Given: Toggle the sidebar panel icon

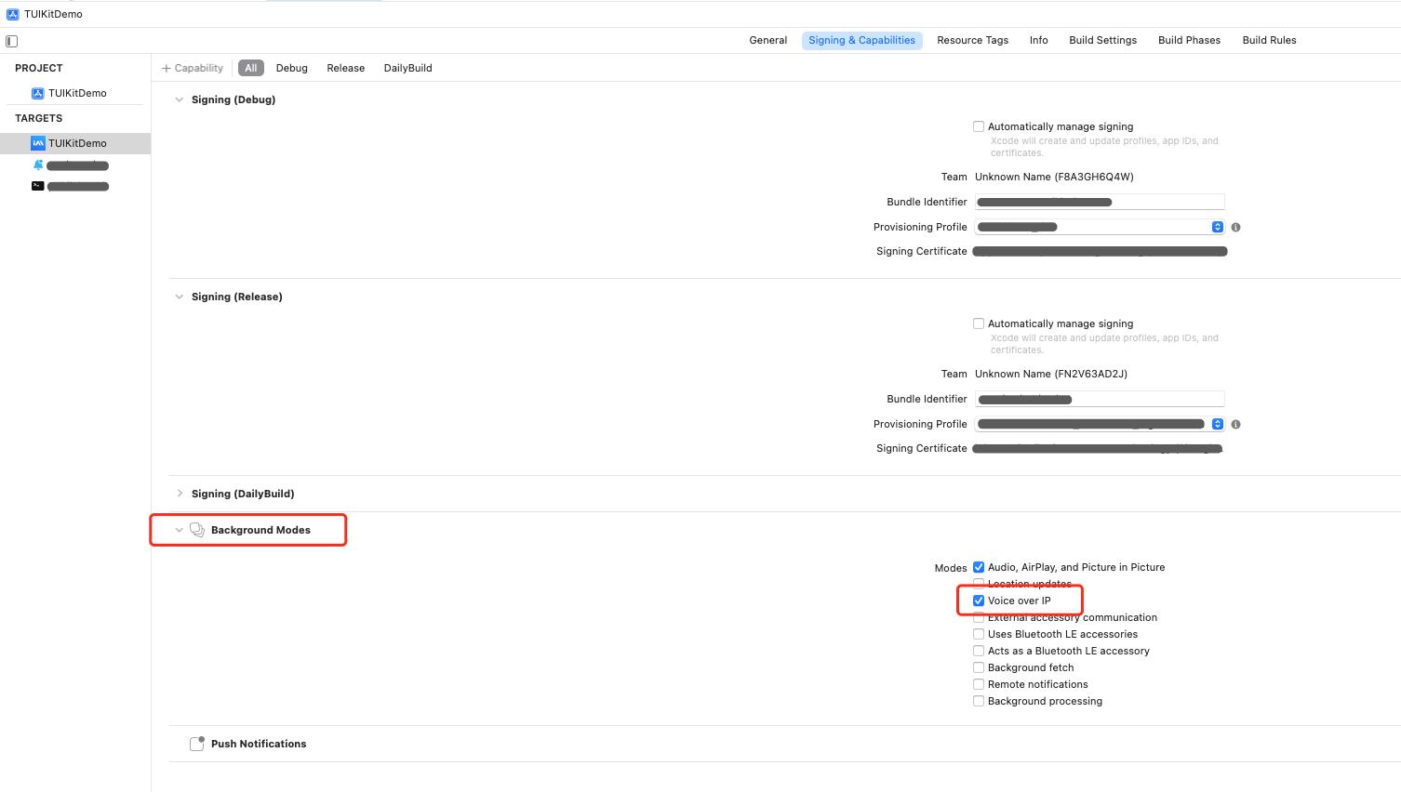Looking at the screenshot, I should click(x=12, y=41).
